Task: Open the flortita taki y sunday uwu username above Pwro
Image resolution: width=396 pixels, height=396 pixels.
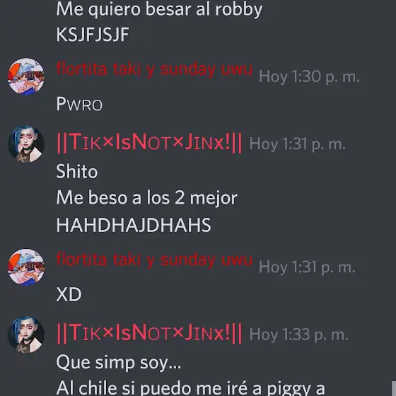Action: point(154,69)
